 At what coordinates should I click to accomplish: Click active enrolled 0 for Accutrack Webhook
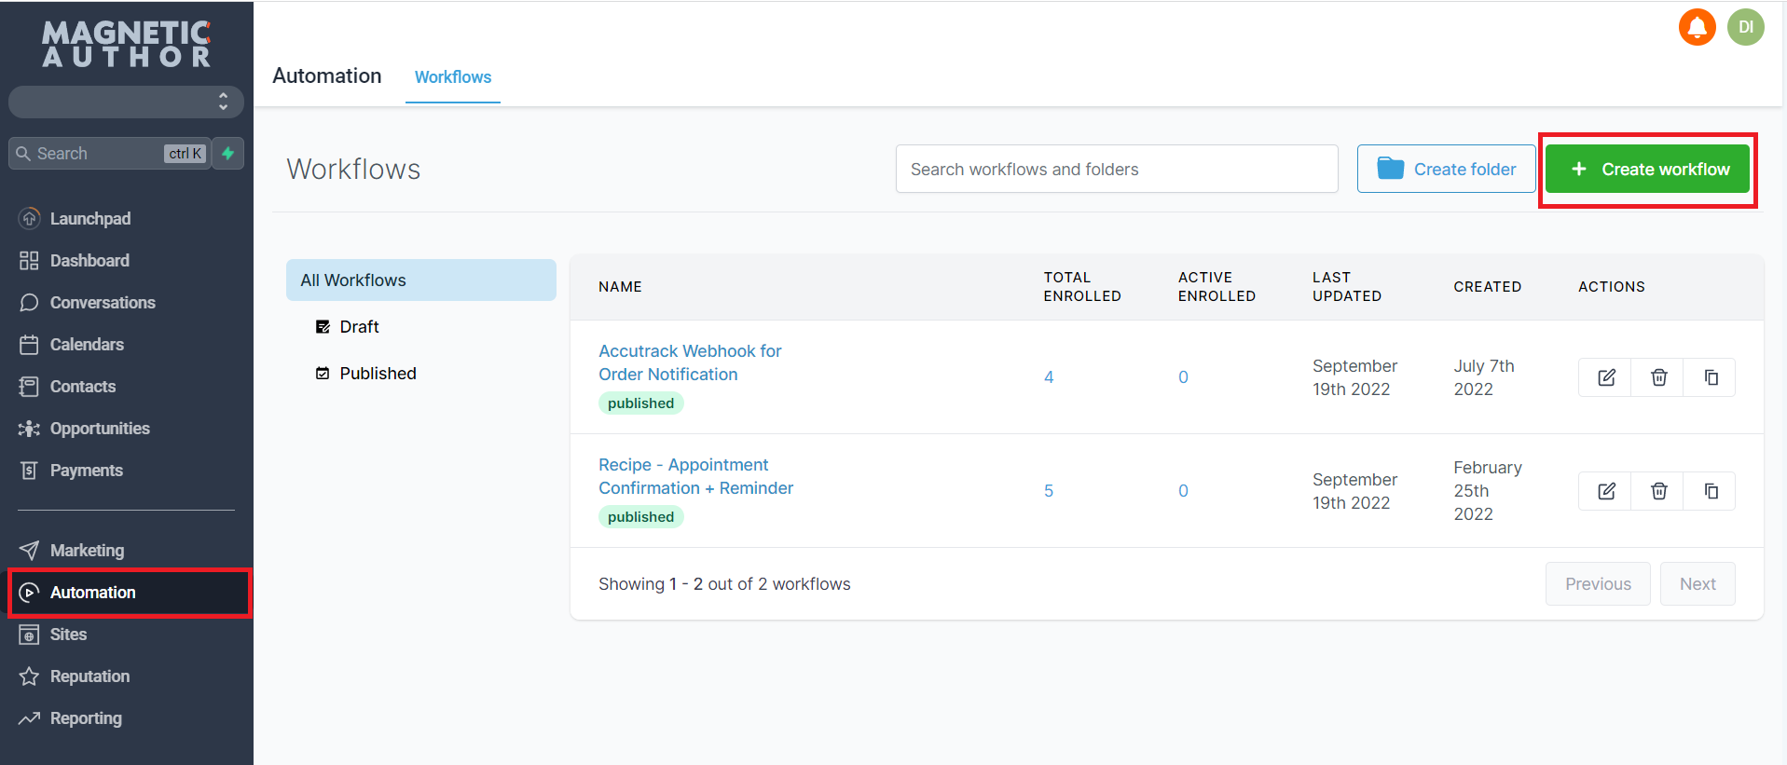click(1183, 377)
